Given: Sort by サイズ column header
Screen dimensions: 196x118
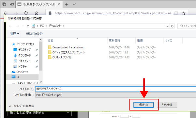Looking at the screenshot, I should tap(169, 41).
